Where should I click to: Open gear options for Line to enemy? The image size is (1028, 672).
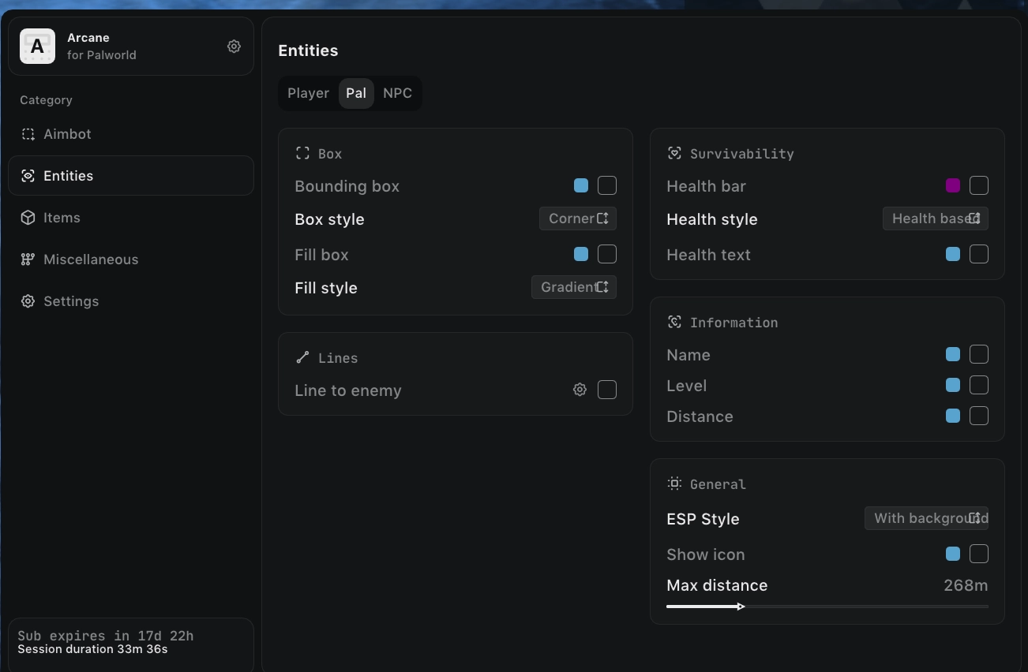pos(580,390)
